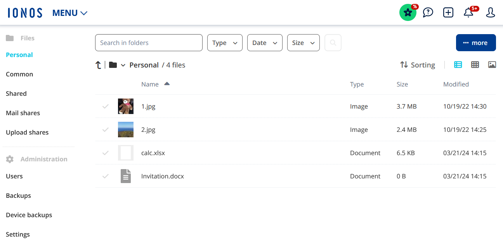Click the add plus icon in header
The width and height of the screenshot is (503, 249).
448,13
